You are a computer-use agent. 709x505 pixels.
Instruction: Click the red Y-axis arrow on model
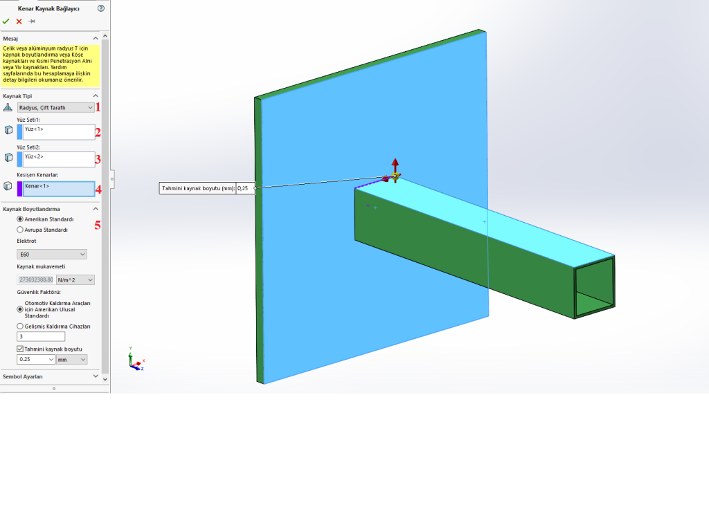395,163
